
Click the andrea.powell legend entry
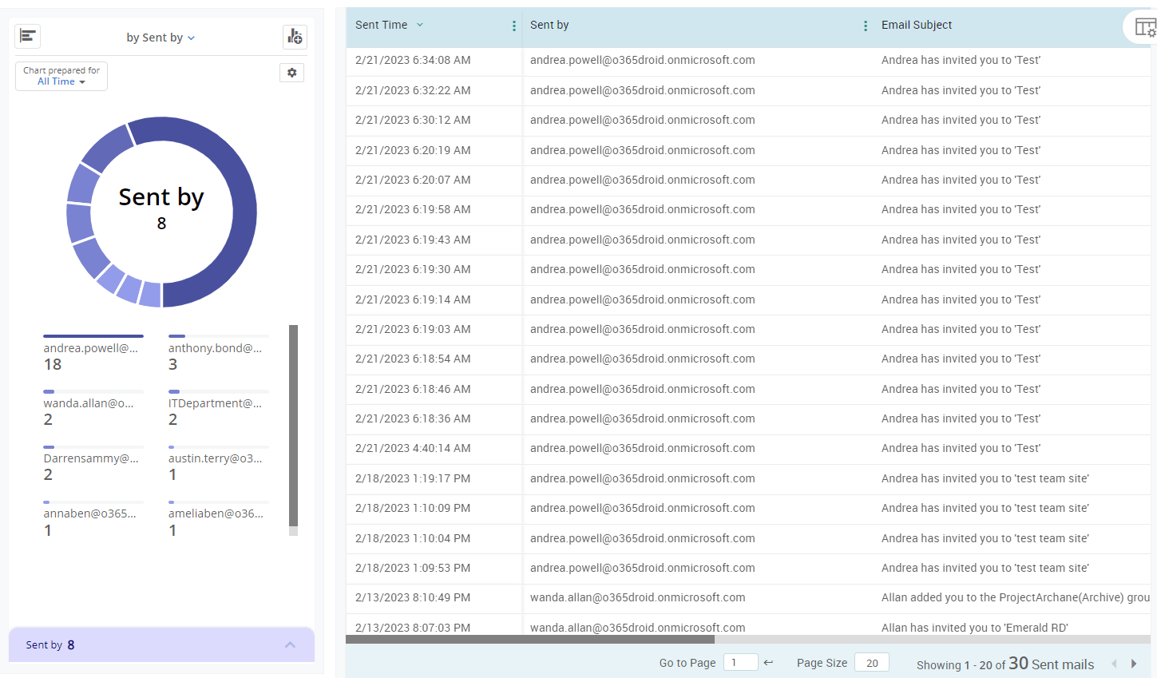(x=93, y=347)
